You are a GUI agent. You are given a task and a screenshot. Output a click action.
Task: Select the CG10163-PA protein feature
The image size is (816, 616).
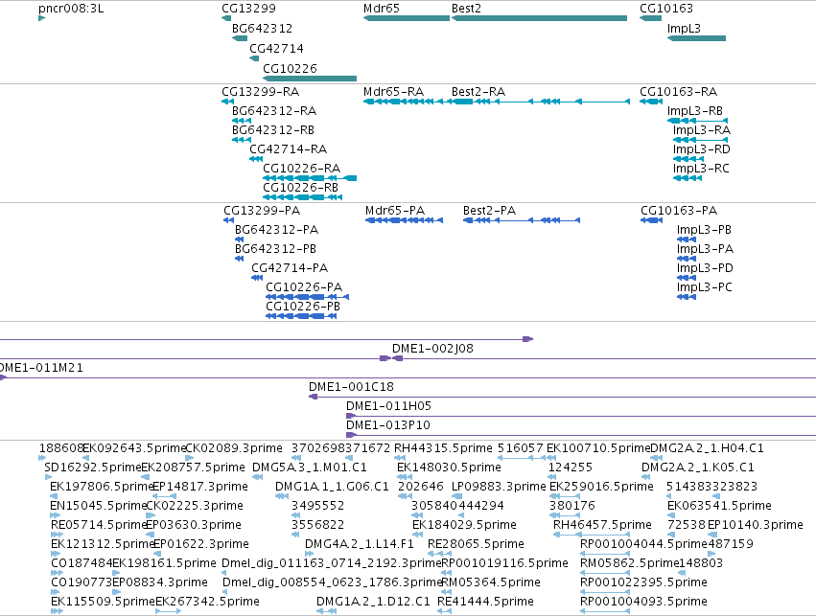(651, 220)
